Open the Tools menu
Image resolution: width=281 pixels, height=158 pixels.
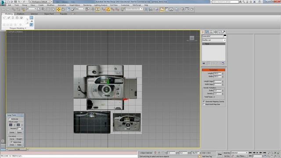(17, 5)
